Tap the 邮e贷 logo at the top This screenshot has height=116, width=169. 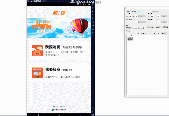point(59,13)
